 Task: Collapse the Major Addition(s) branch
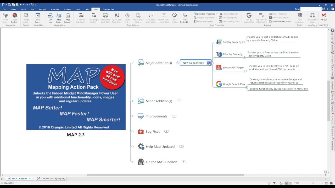point(178,63)
